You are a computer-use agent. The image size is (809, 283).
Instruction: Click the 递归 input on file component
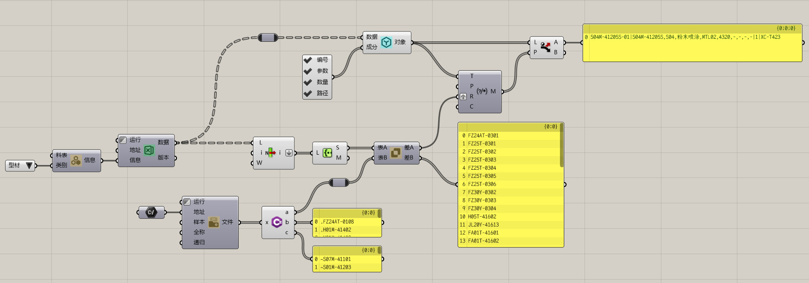point(199,243)
